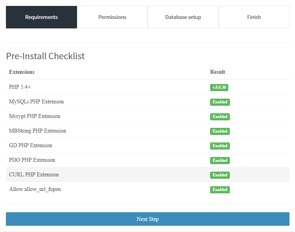
Task: Open the Requirements step tab
Action: pos(41,17)
